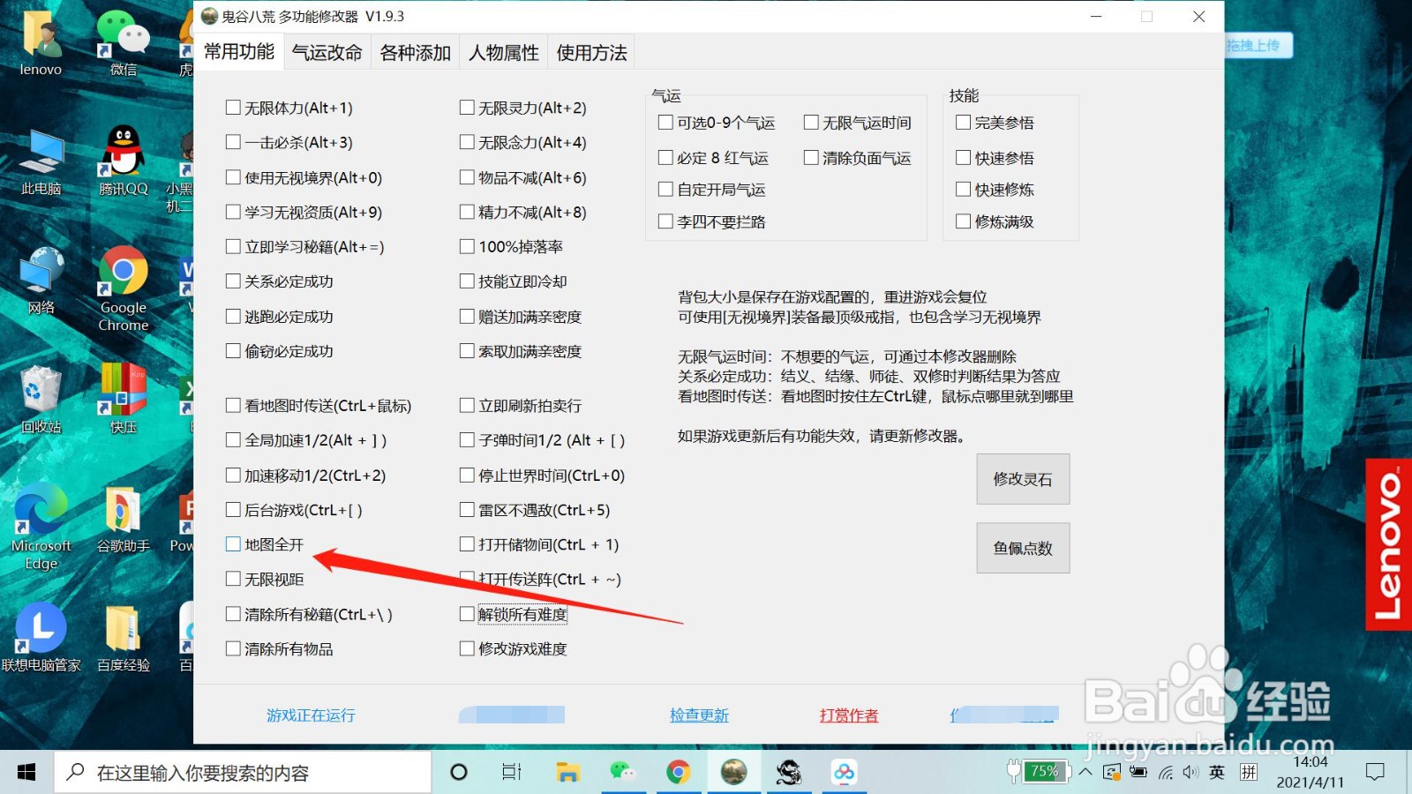Click the battery 75% tray icon
Image resolution: width=1412 pixels, height=794 pixels.
(x=1038, y=772)
